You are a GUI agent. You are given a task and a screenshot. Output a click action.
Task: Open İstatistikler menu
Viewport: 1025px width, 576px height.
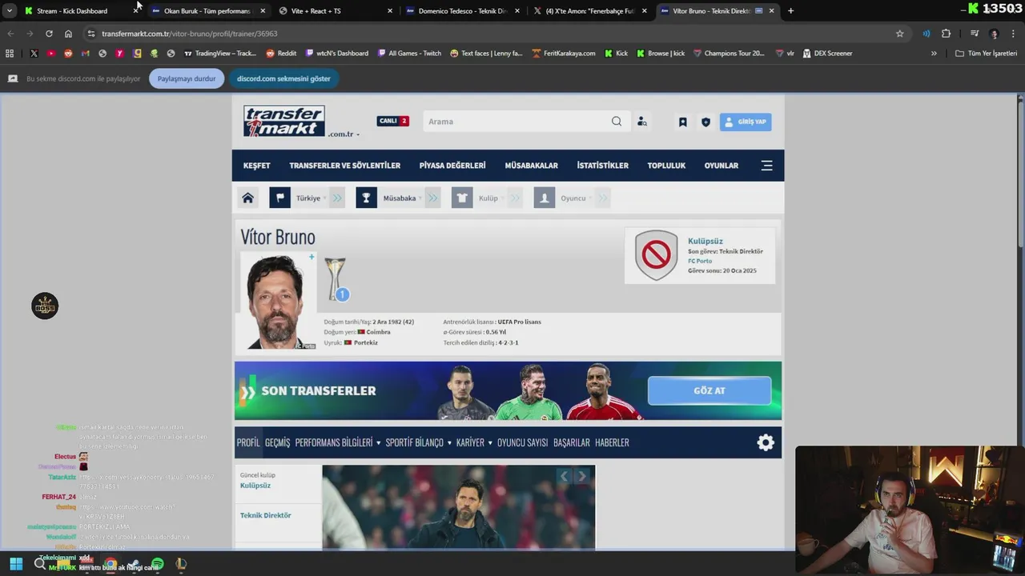[603, 166]
